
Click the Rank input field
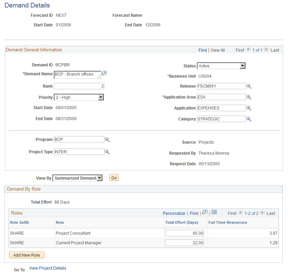click(x=79, y=86)
